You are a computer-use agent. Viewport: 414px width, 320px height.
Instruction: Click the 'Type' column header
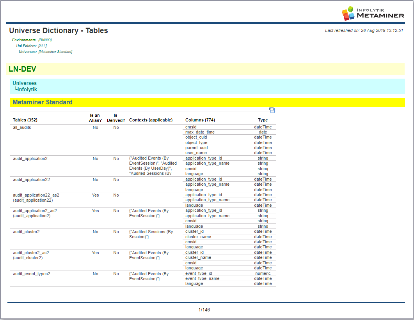pyautogui.click(x=263, y=120)
